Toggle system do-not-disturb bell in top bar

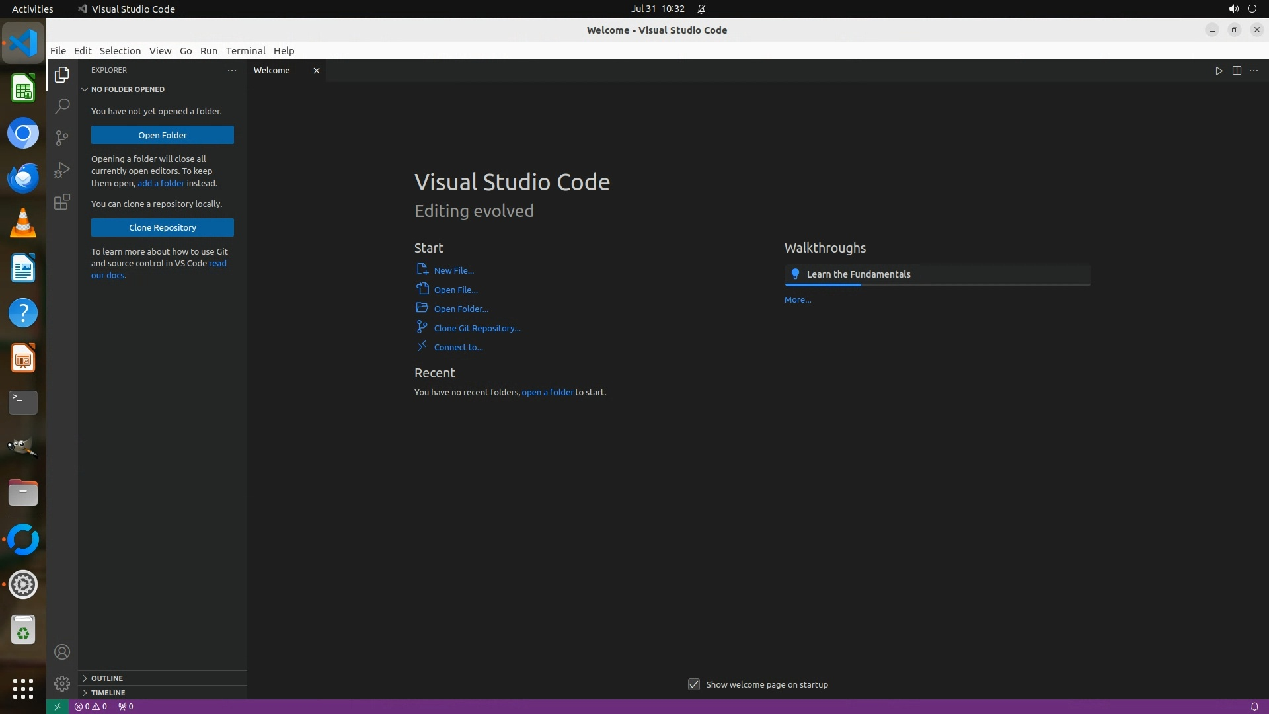click(x=701, y=9)
